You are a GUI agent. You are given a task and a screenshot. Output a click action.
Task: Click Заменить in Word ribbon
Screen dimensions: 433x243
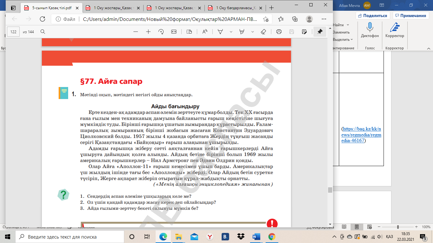[x=341, y=32]
